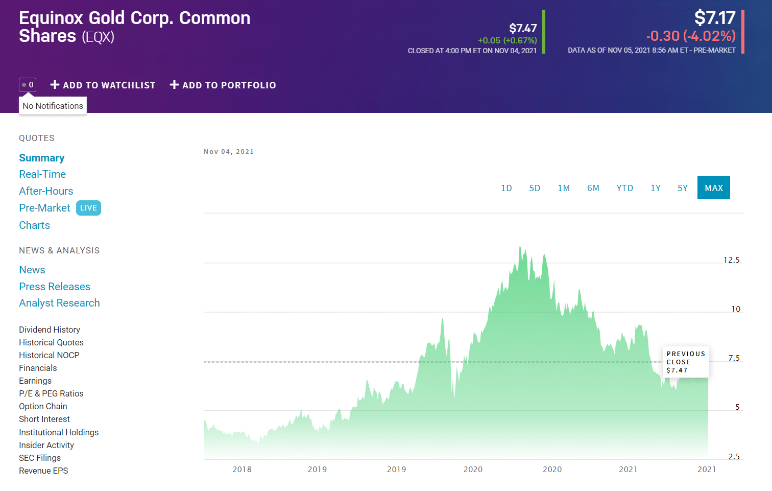Image resolution: width=772 pixels, height=491 pixels.
Task: Select the 1Y chart range
Action: click(x=656, y=188)
